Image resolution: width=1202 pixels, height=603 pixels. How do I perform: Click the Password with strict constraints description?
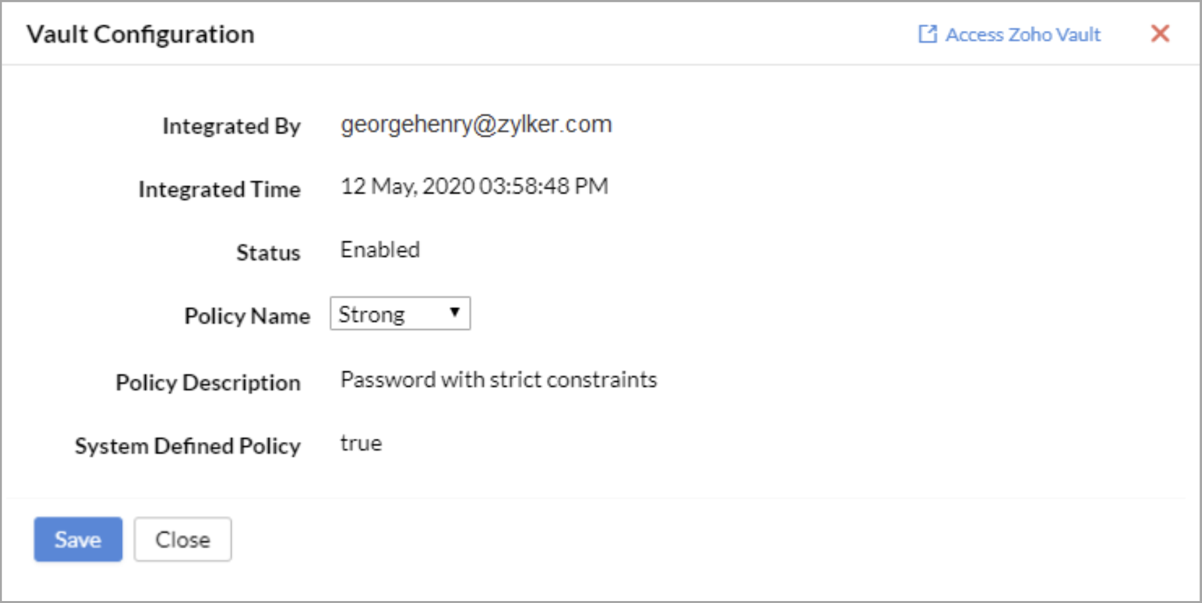[498, 380]
